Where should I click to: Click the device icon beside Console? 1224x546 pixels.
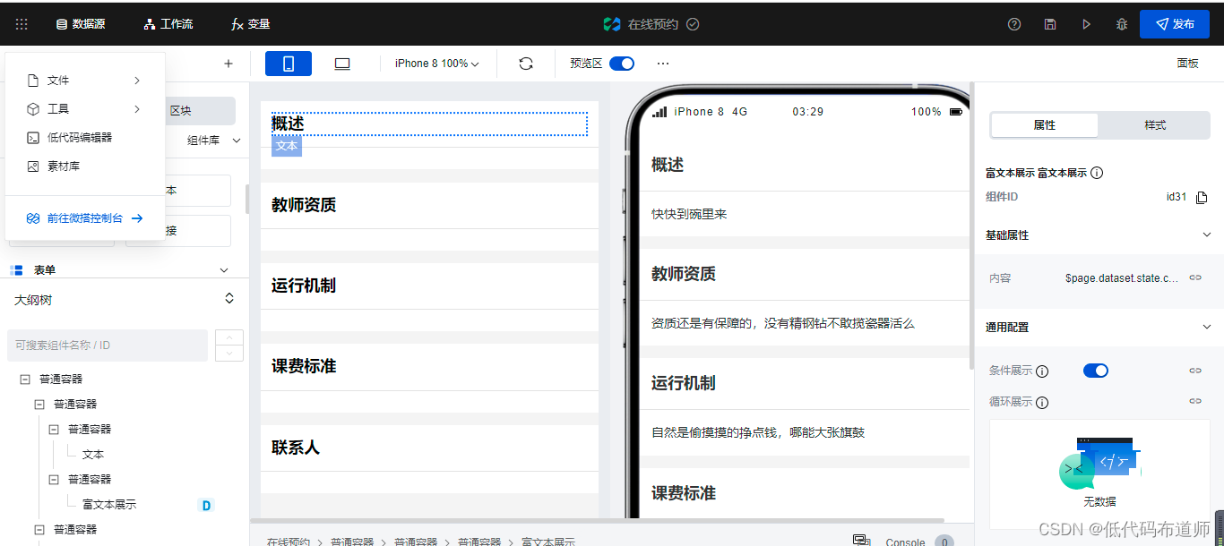click(x=861, y=541)
